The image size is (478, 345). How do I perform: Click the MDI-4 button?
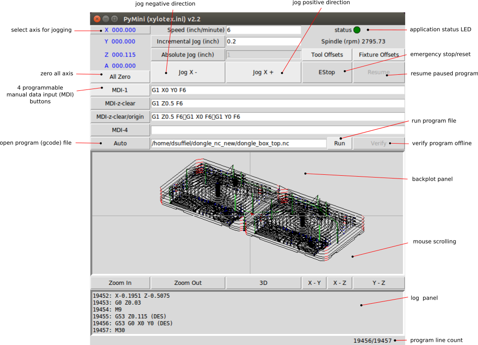coord(120,130)
